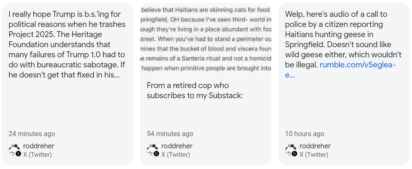This screenshot has height=169, width=412.
Task: Click the "24 minutes ago" timestamp
Action: [x=32, y=134]
